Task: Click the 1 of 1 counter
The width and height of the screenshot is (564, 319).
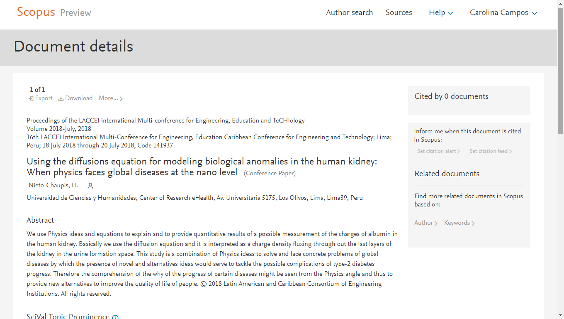Action: [x=37, y=90]
